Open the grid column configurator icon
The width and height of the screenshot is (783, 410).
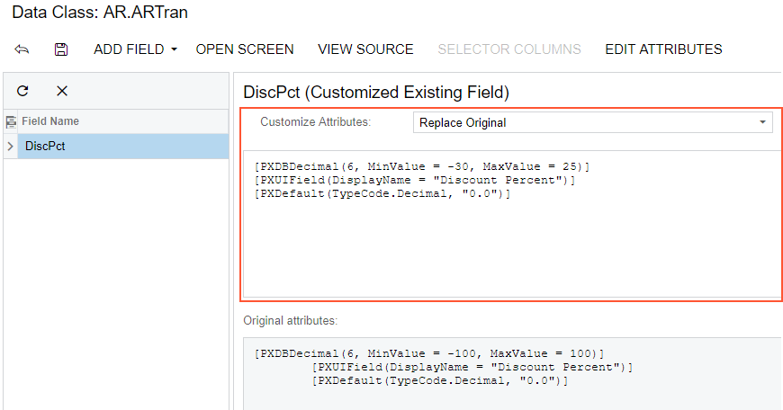(11, 121)
